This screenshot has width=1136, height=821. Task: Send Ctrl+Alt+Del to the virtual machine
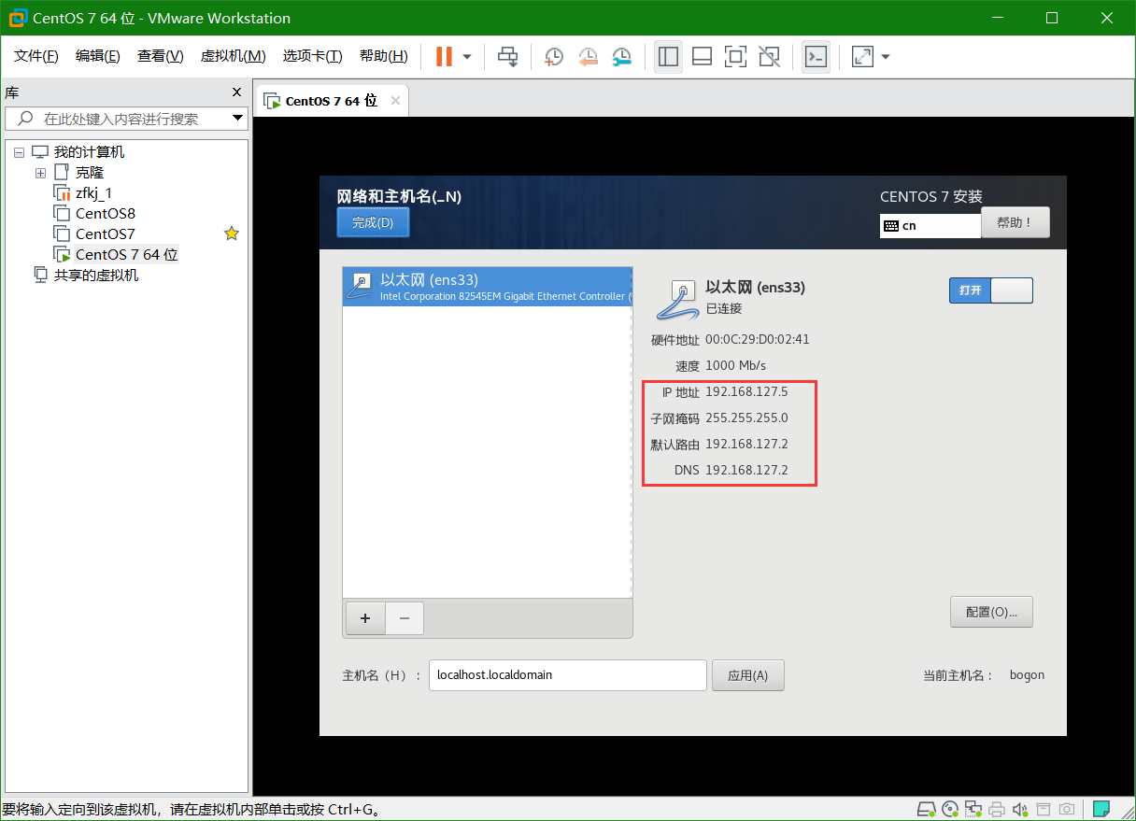[507, 56]
